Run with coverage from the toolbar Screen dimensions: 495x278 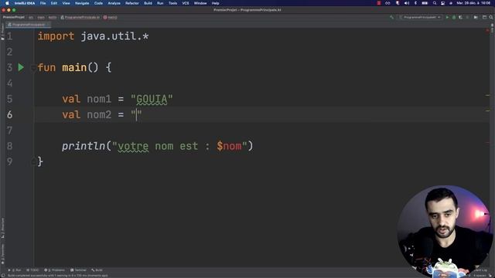click(461, 17)
